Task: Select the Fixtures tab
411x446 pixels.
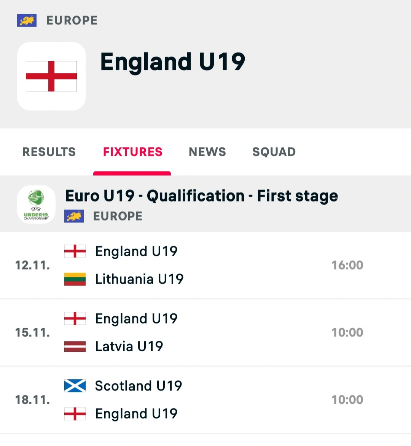Action: pyautogui.click(x=132, y=152)
